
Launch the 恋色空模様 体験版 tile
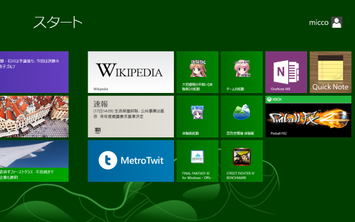(x=242, y=117)
